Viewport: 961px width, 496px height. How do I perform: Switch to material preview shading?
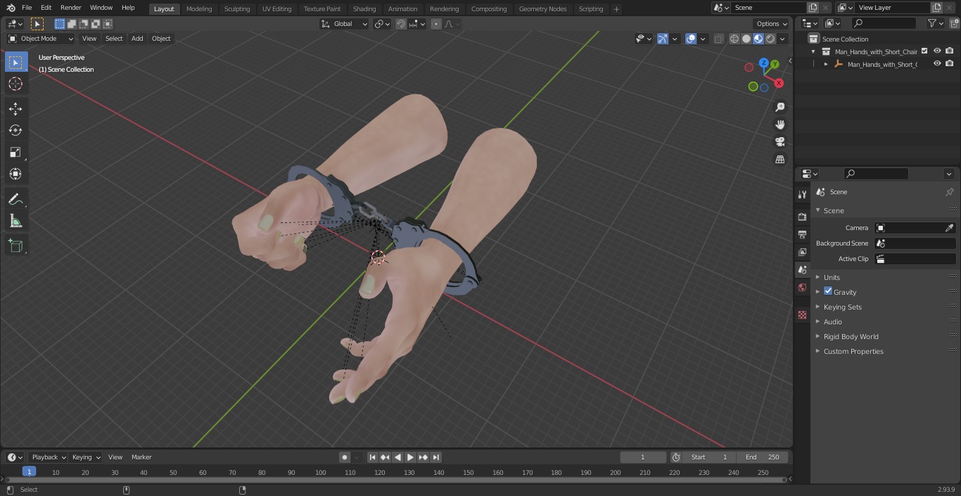pyautogui.click(x=758, y=39)
